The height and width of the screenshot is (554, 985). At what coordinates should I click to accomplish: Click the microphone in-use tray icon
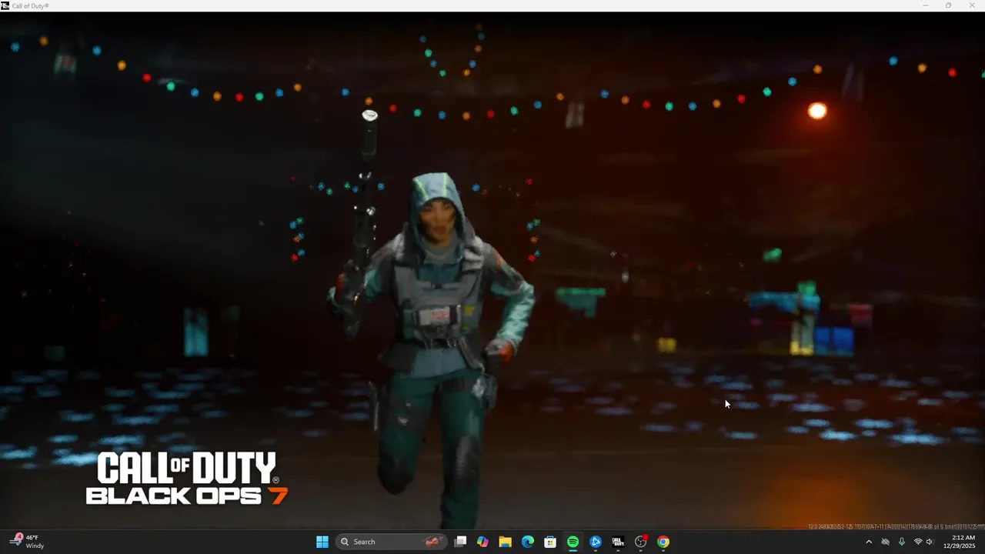tap(901, 542)
